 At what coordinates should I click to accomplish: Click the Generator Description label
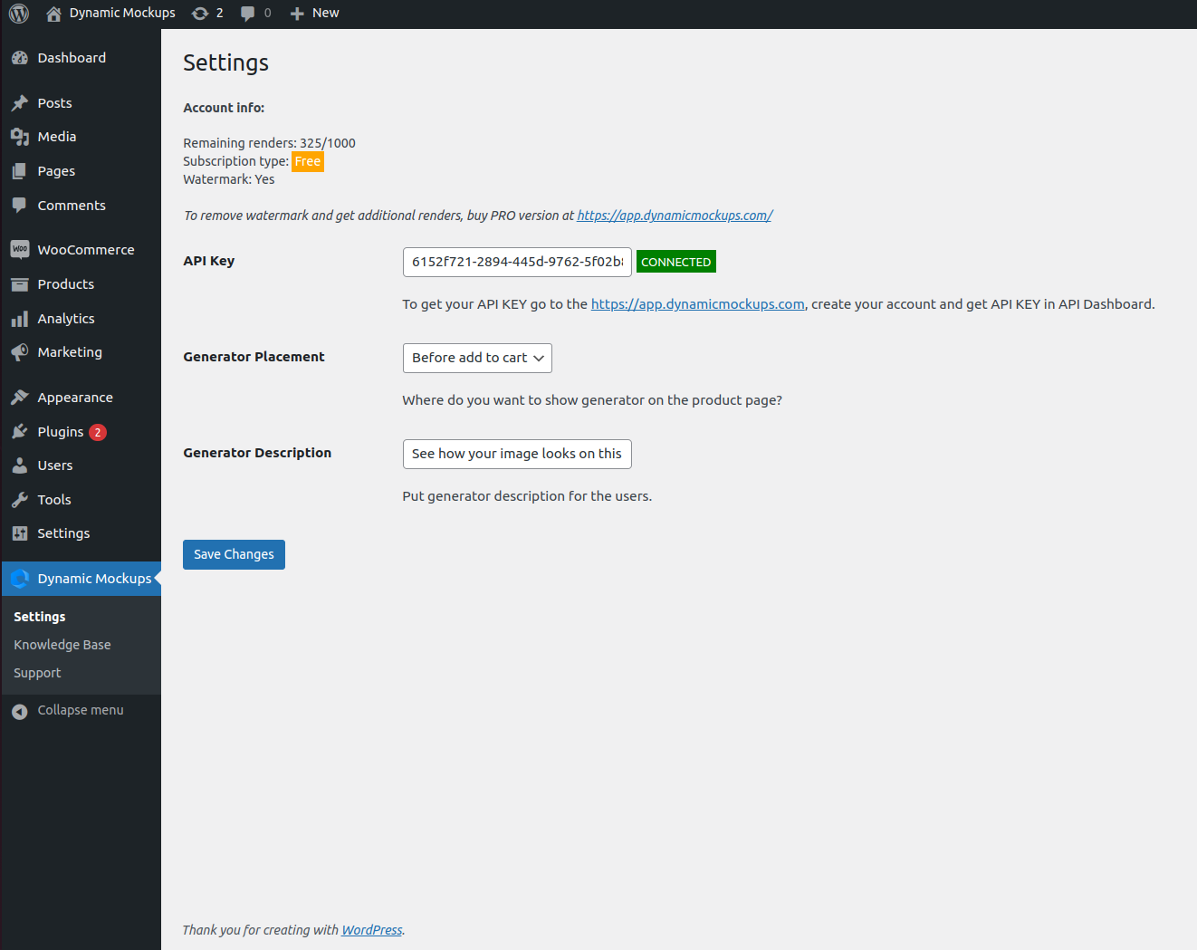[x=257, y=453]
